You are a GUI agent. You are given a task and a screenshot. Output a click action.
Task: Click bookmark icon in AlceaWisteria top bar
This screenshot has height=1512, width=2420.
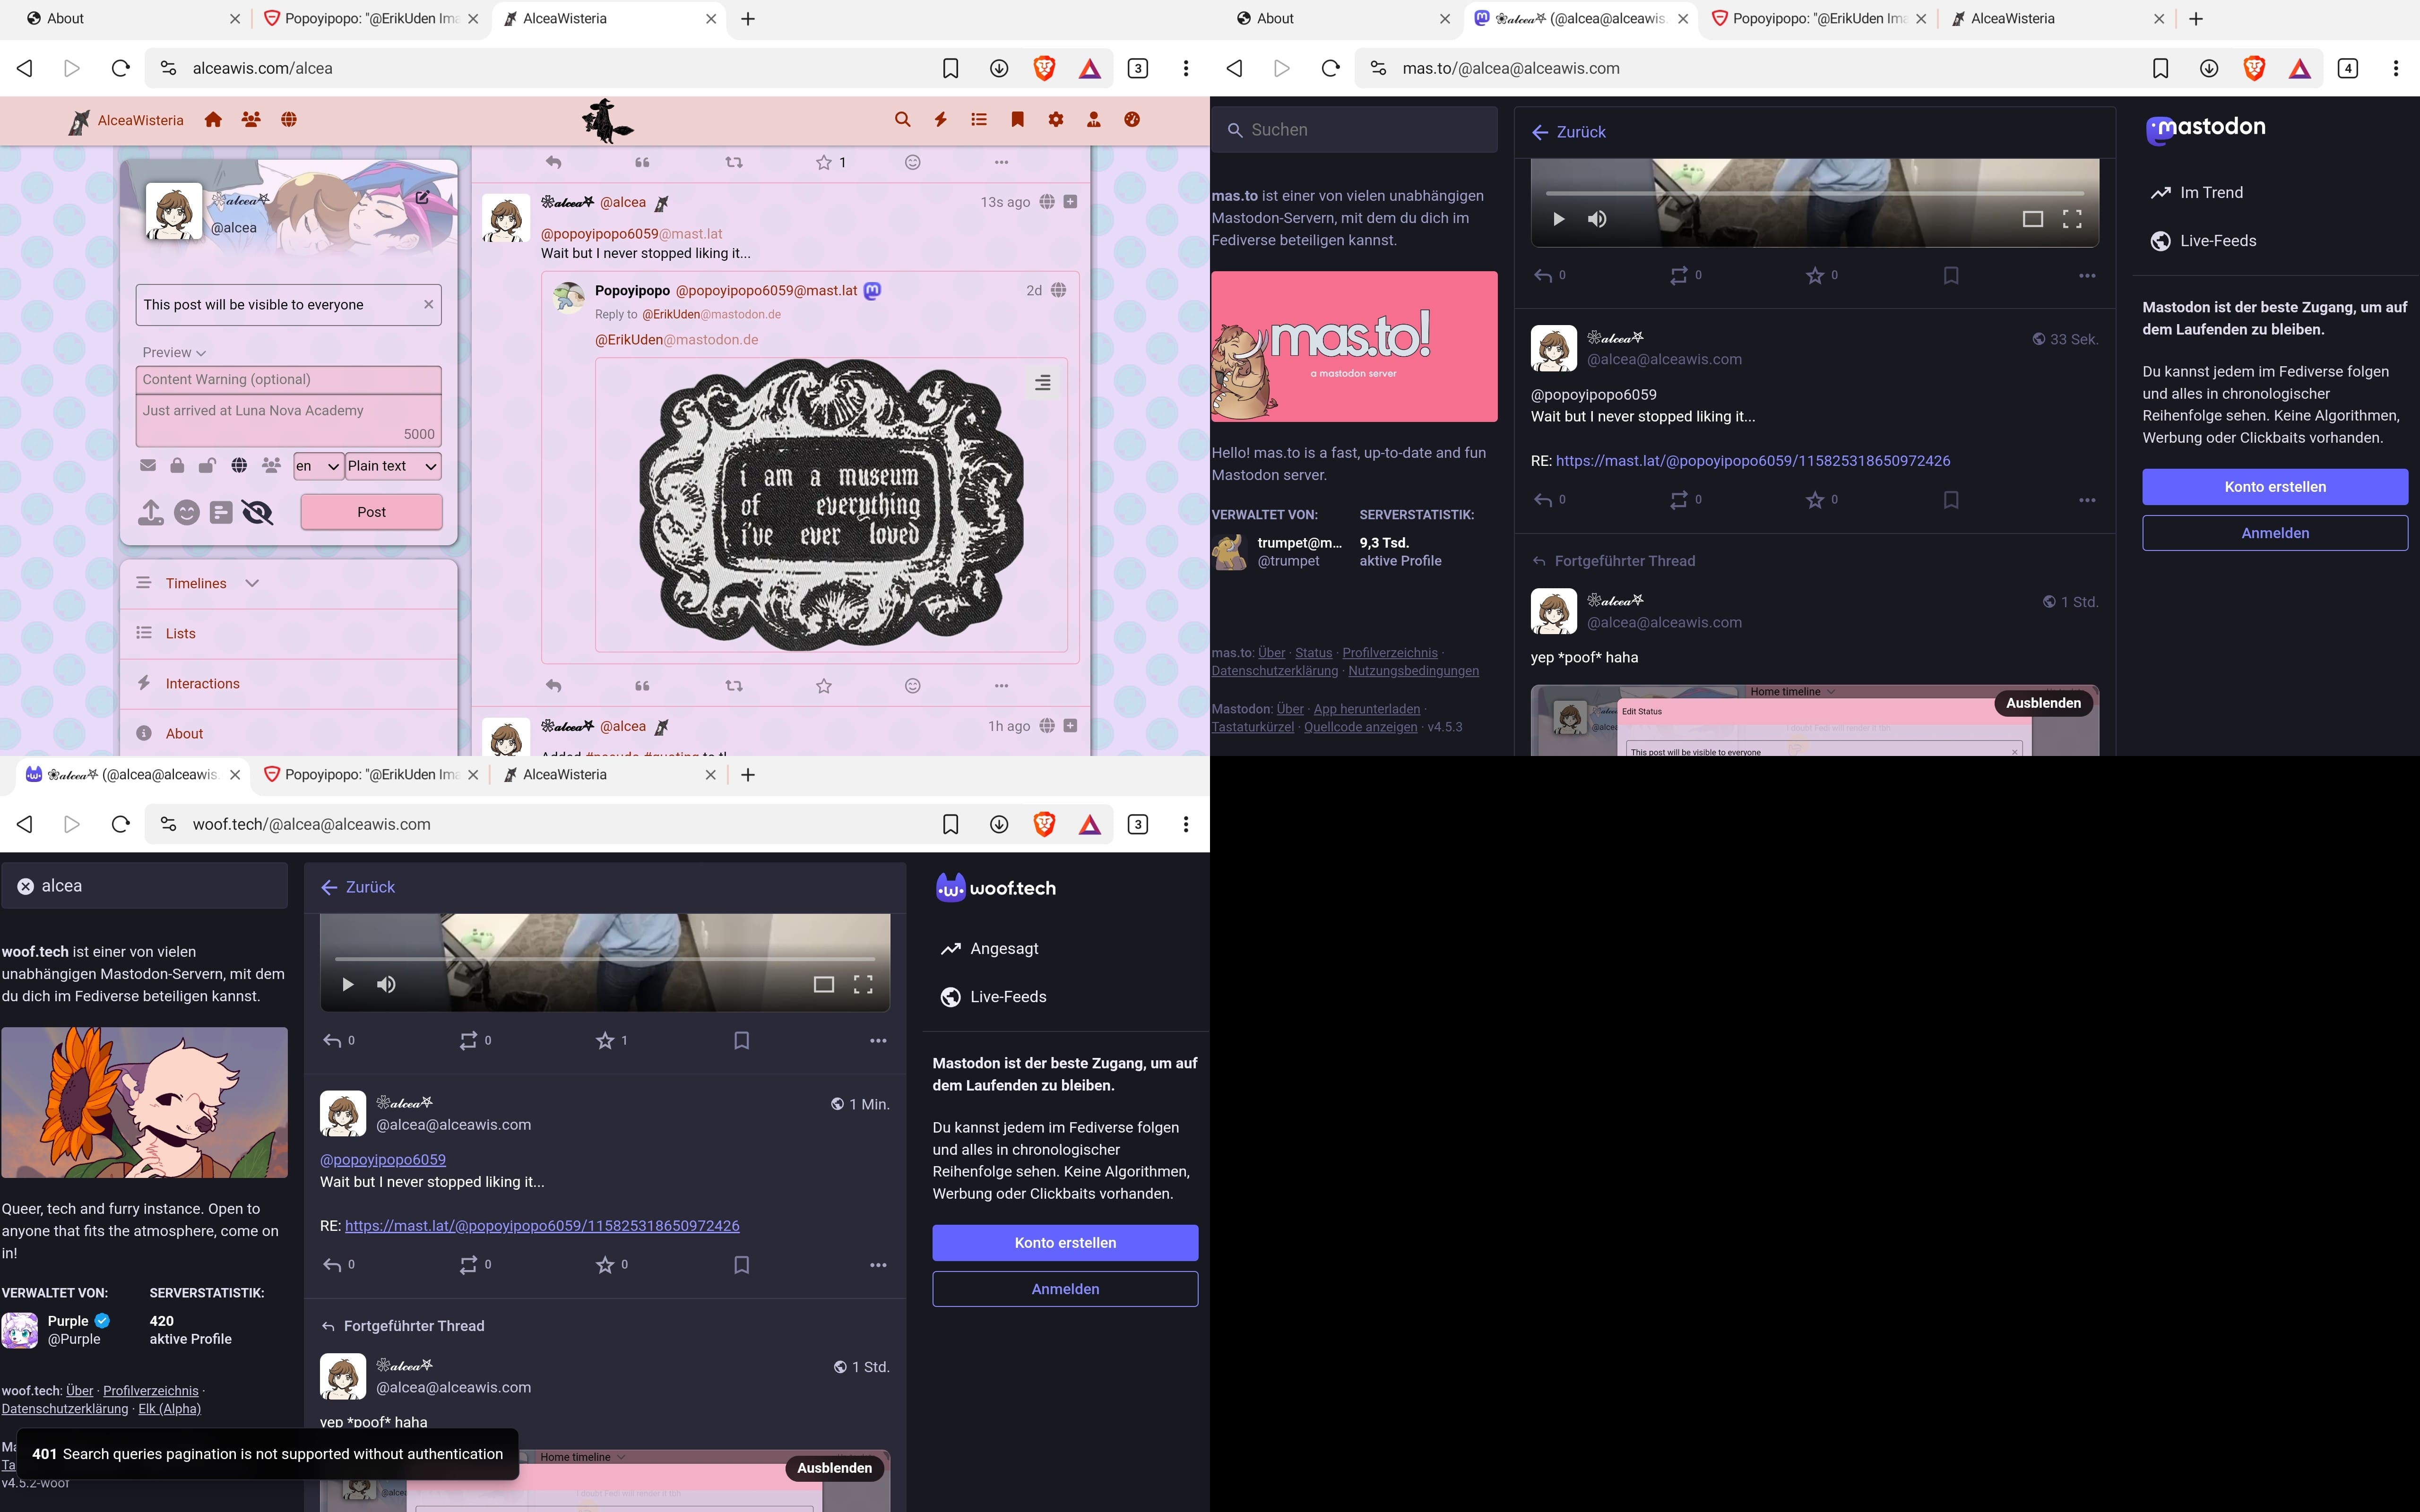point(1017,120)
